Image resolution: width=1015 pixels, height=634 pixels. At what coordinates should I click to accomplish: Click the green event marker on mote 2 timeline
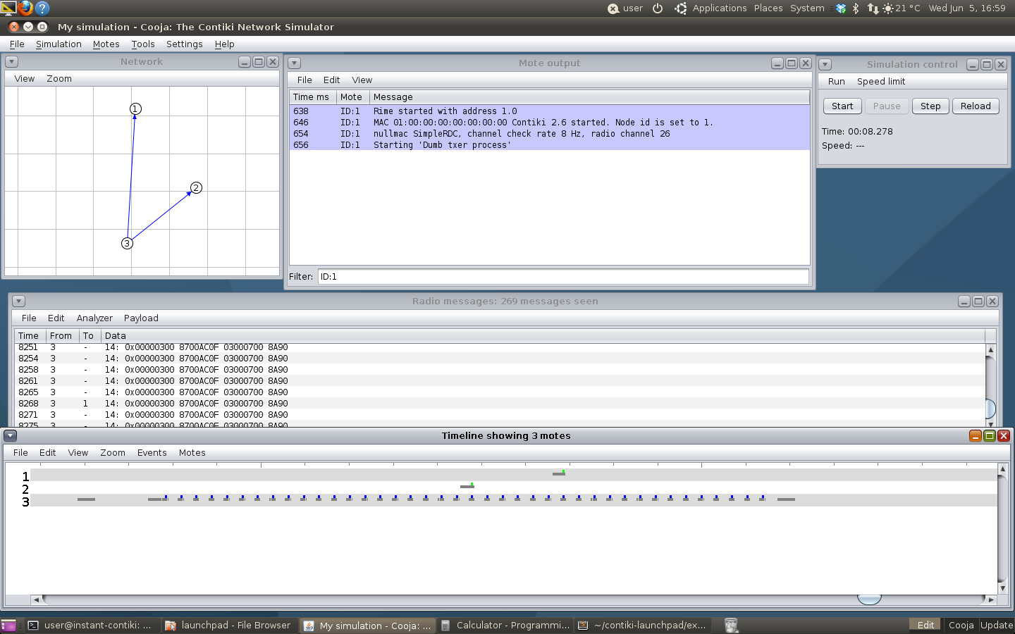point(472,485)
